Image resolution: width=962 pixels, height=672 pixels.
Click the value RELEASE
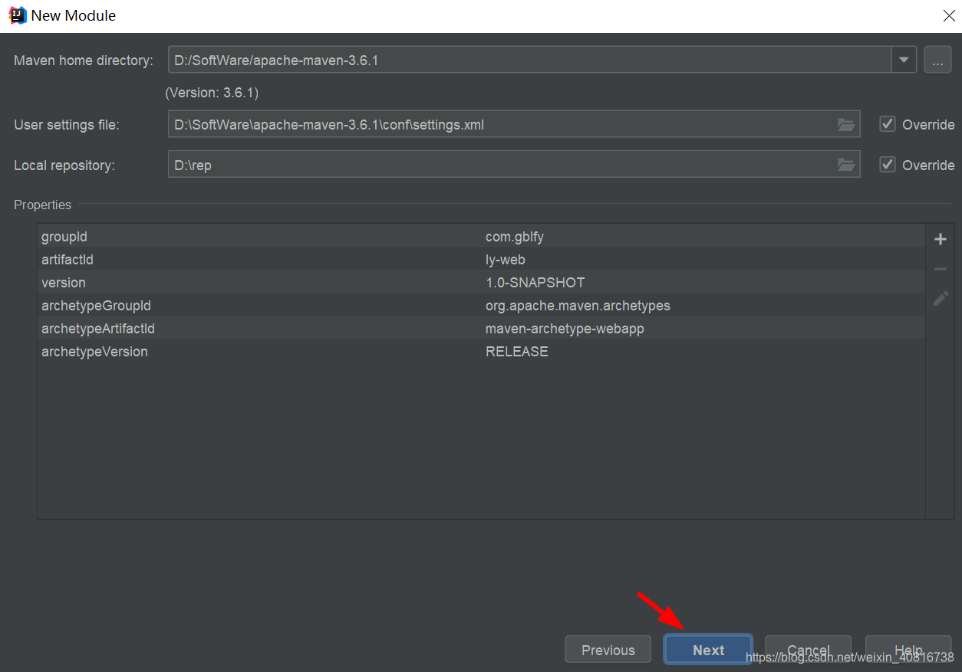click(x=517, y=352)
